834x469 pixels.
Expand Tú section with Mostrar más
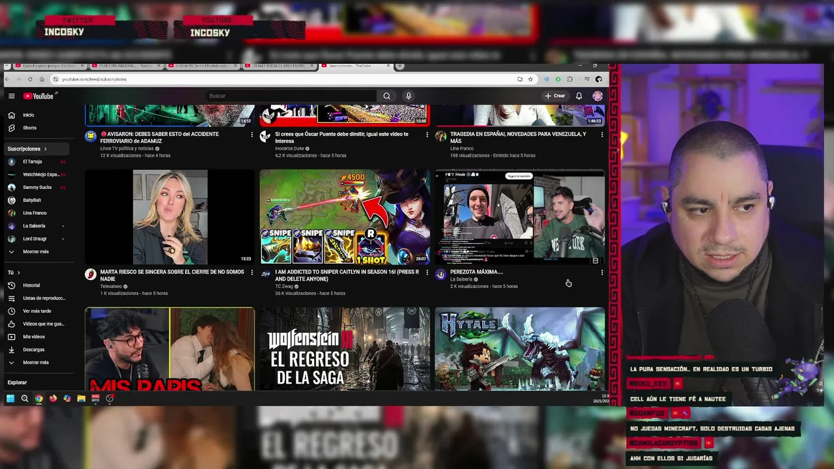(x=38, y=362)
